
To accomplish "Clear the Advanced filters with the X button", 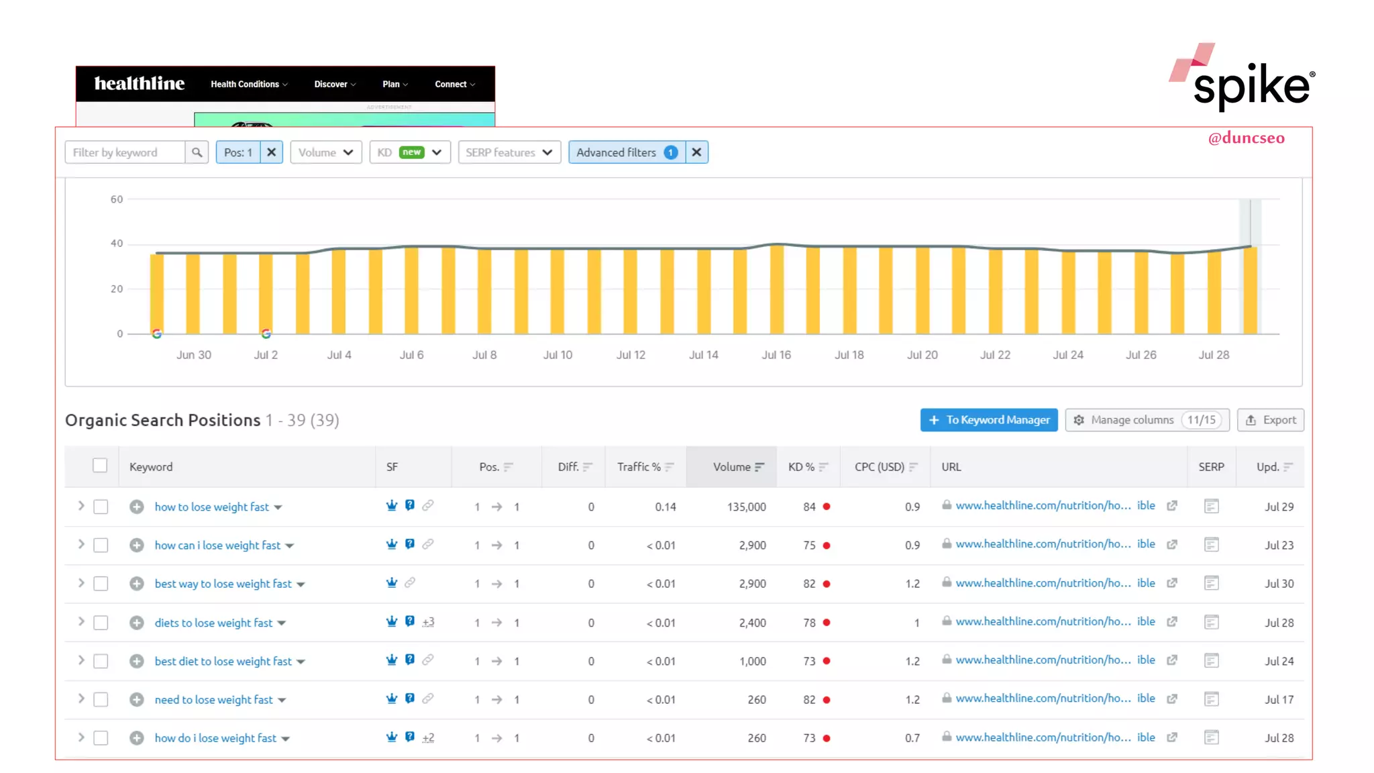I will 696,152.
